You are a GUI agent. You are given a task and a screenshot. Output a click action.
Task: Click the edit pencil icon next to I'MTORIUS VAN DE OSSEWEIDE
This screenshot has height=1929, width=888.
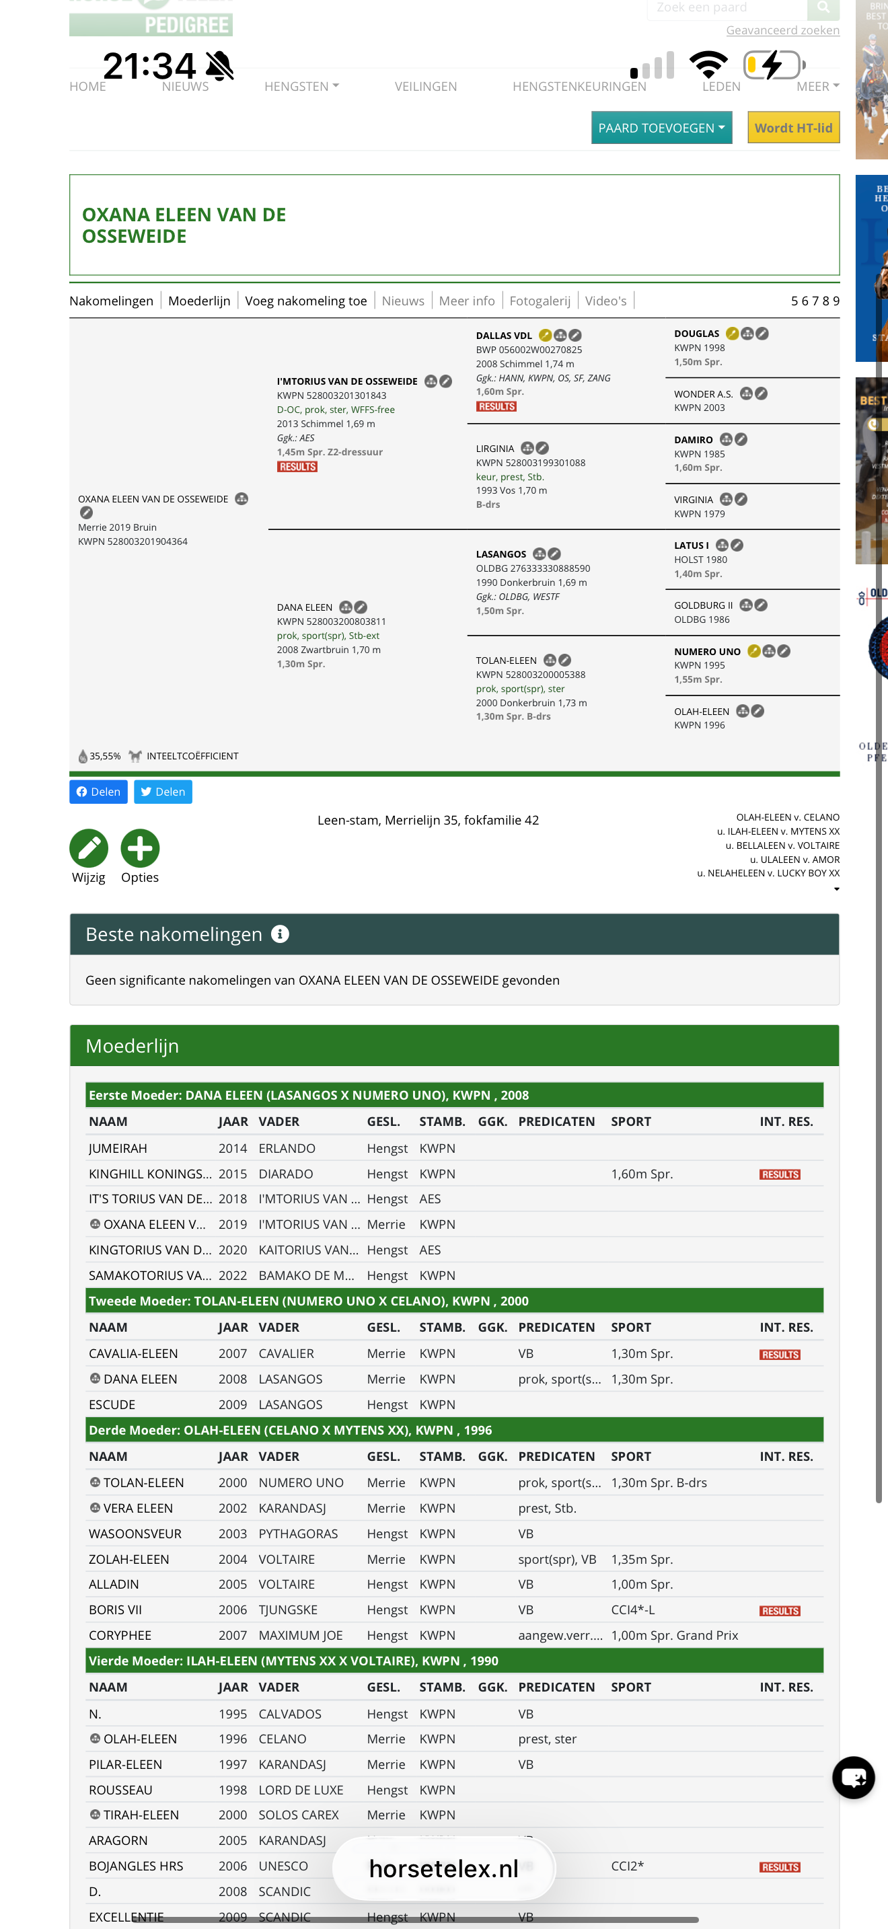click(x=445, y=381)
